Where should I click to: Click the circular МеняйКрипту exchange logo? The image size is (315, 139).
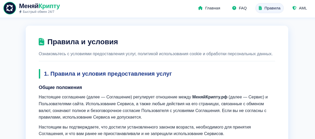(10, 8)
